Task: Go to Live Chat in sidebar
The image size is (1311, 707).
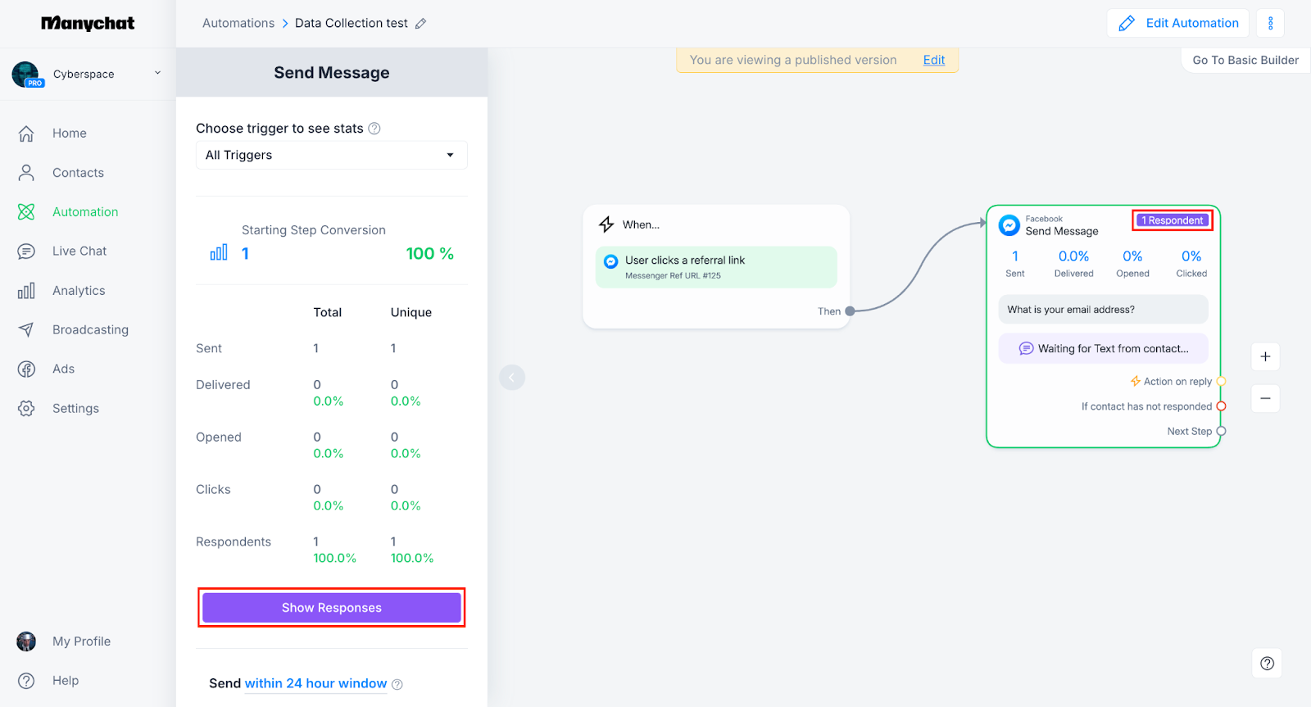Action: (79, 252)
